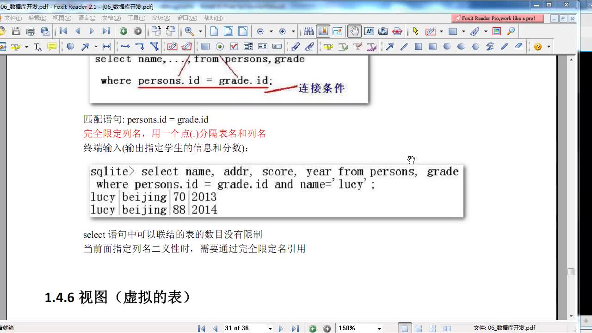Select the Eraser tool
The image size is (592, 333).
(518, 47)
